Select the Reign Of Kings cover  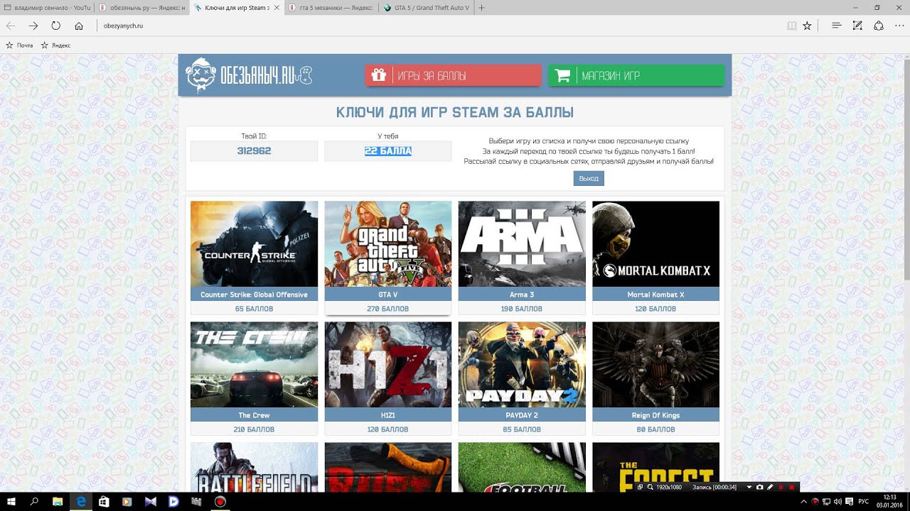point(655,365)
